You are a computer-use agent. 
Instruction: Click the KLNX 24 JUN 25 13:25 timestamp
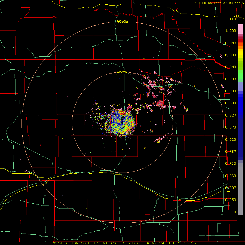(171, 243)
